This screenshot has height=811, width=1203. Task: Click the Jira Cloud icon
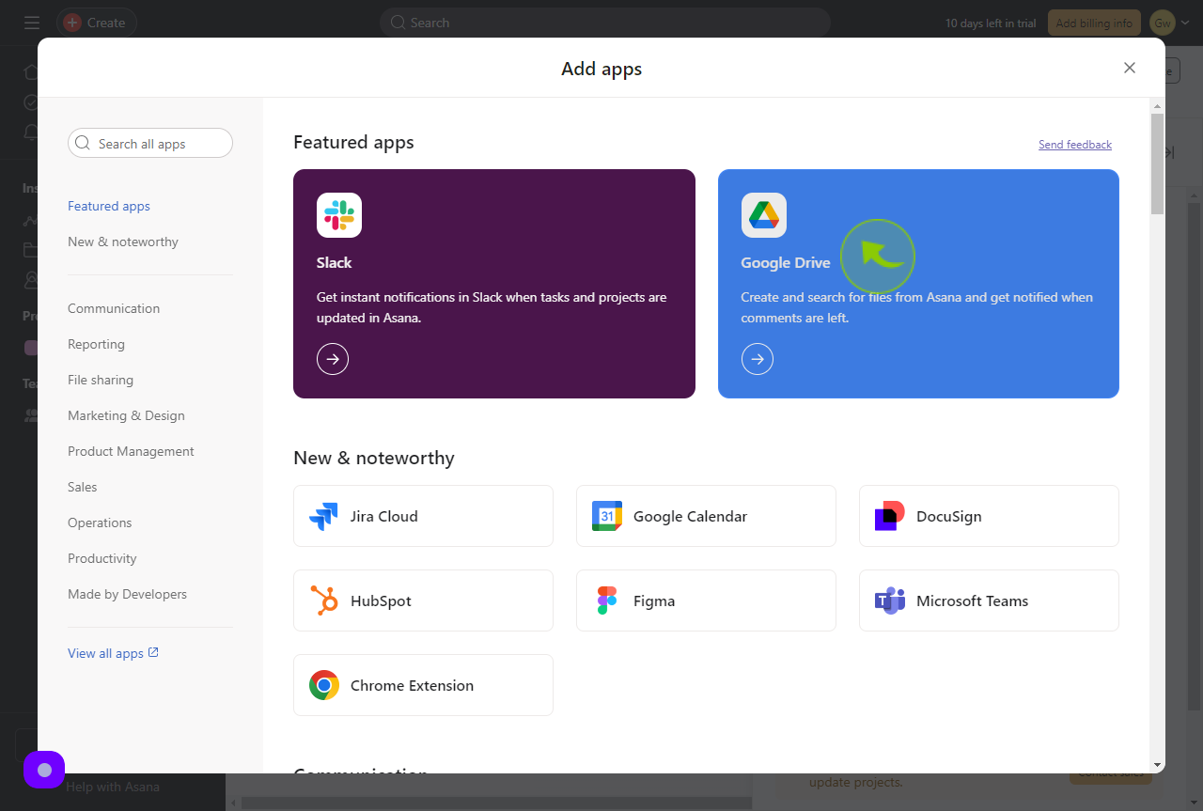tap(323, 516)
